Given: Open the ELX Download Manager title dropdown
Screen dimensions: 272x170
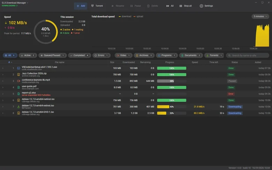Looking at the screenshot, I should [15, 3].
